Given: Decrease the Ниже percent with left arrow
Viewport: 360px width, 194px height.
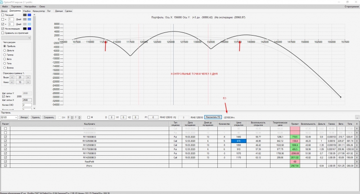Looking at the screenshot, I should tap(12, 82).
